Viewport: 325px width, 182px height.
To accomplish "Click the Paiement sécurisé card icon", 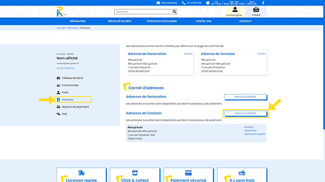I will 188,173.
